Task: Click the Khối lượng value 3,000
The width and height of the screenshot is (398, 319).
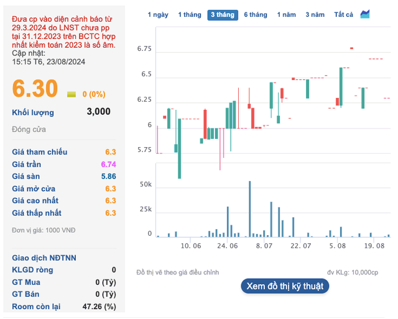Action: point(98,112)
